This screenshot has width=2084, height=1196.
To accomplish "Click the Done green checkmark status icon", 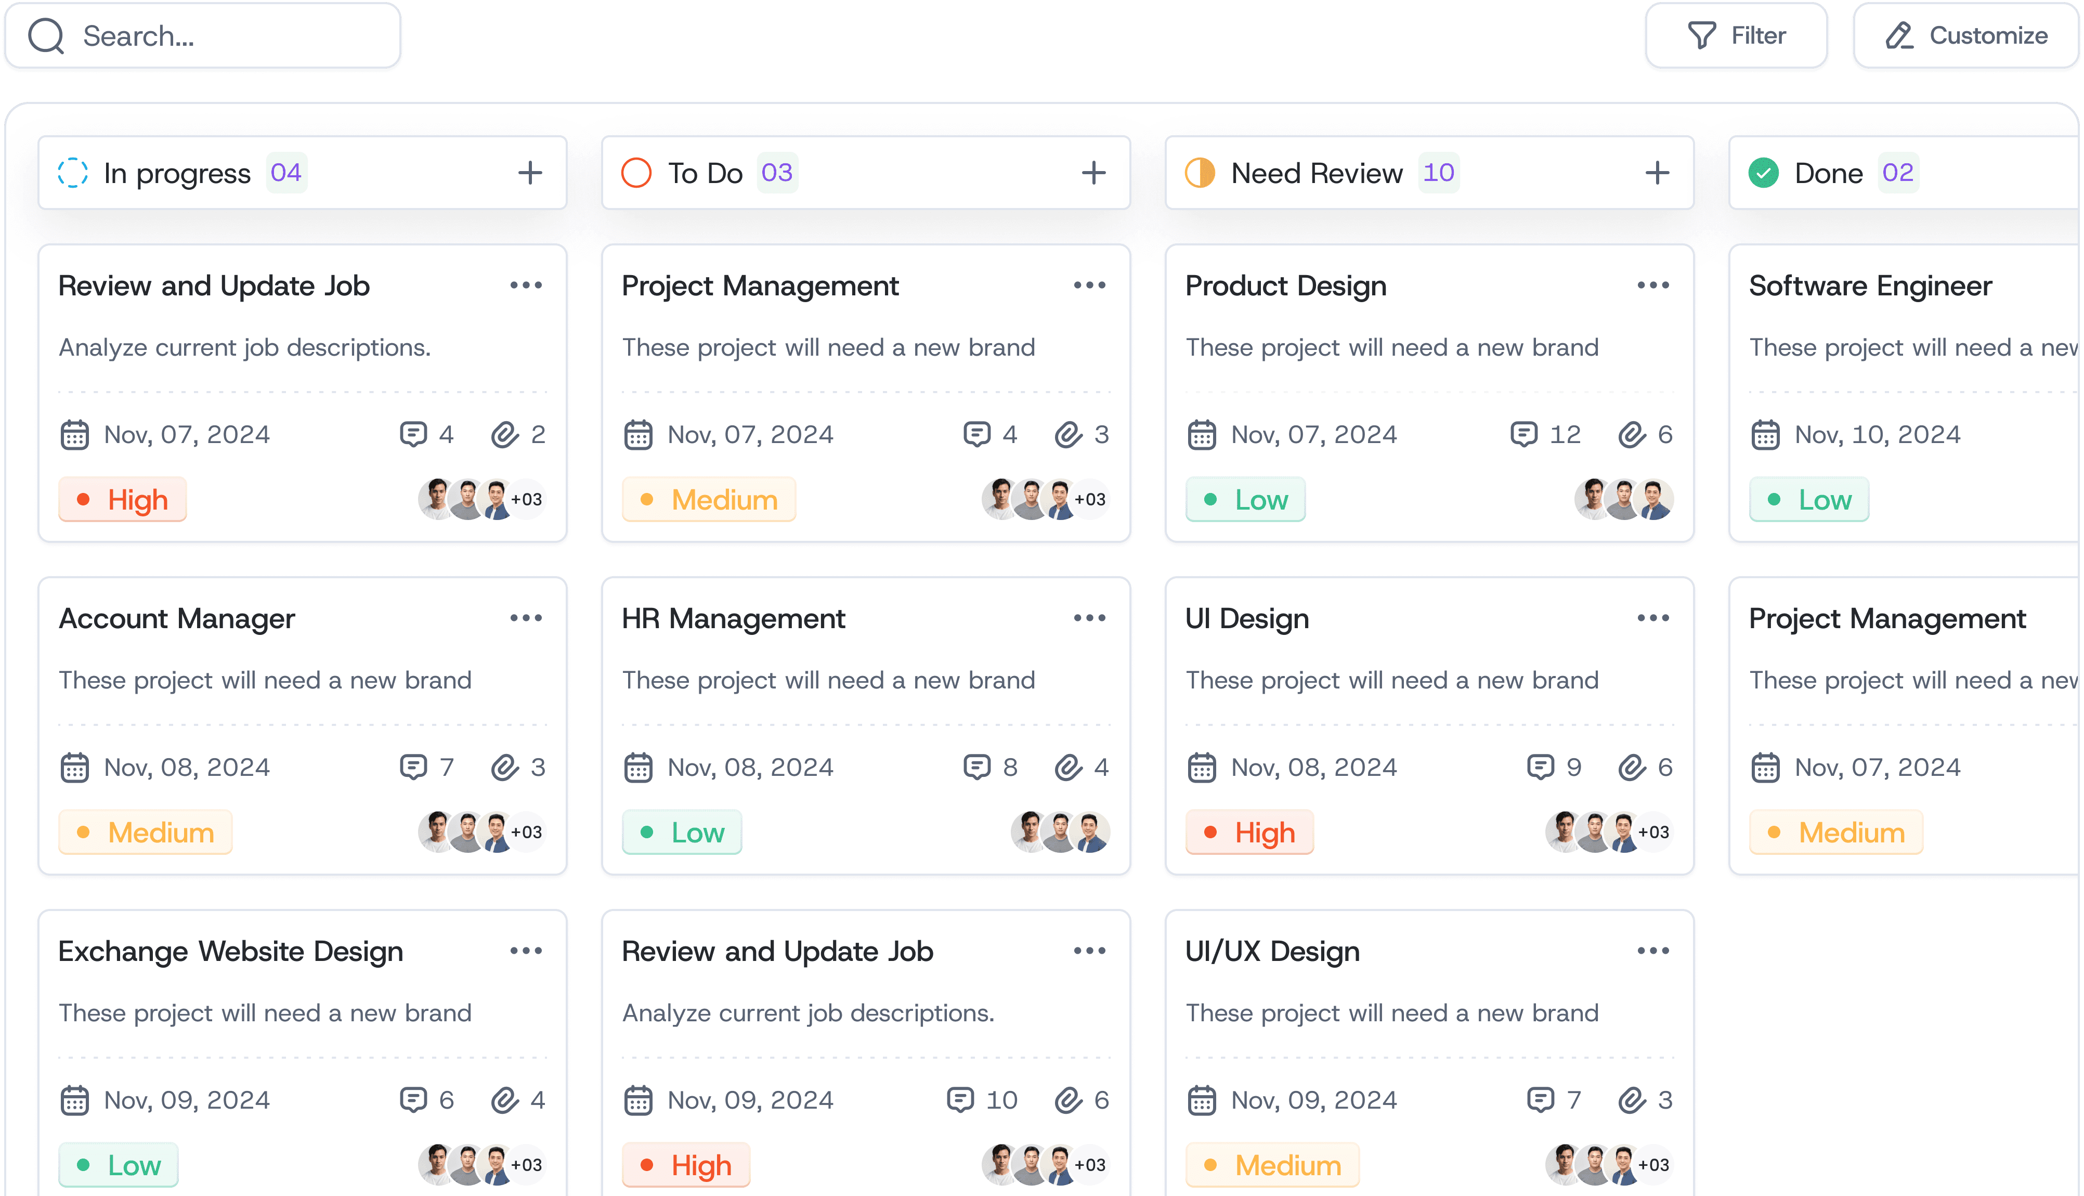I will [x=1763, y=173].
